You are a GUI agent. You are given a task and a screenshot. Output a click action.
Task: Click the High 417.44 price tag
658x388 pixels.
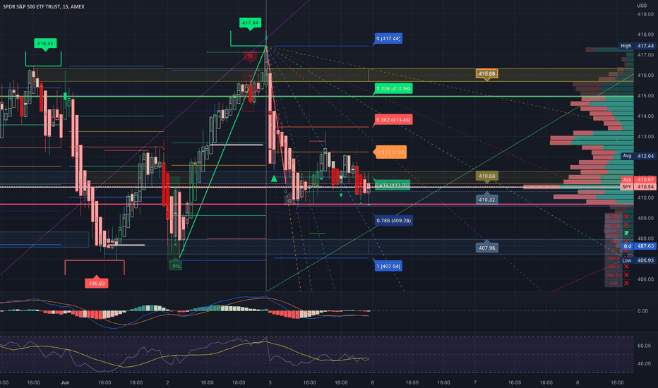click(x=637, y=46)
